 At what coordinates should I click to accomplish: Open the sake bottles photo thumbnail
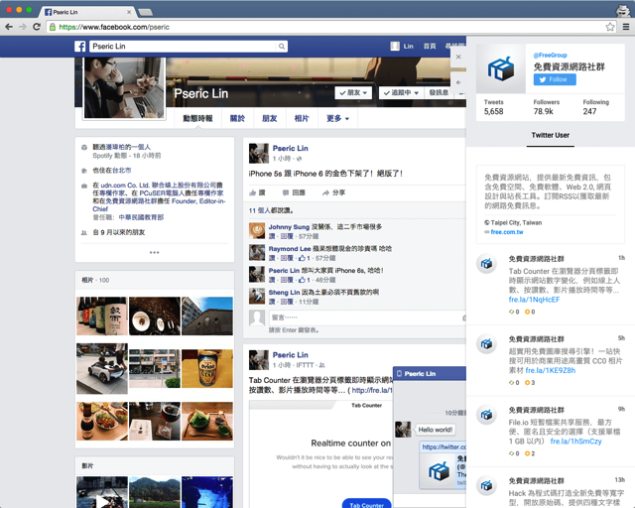pos(102,316)
